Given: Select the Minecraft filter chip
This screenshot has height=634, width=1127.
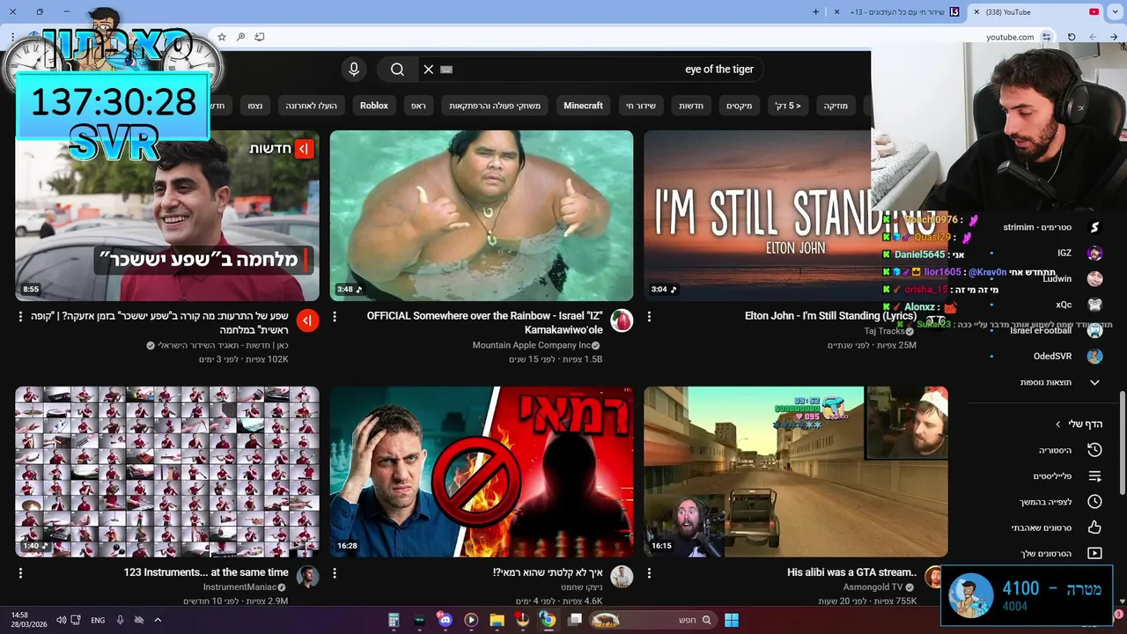Looking at the screenshot, I should (x=584, y=106).
